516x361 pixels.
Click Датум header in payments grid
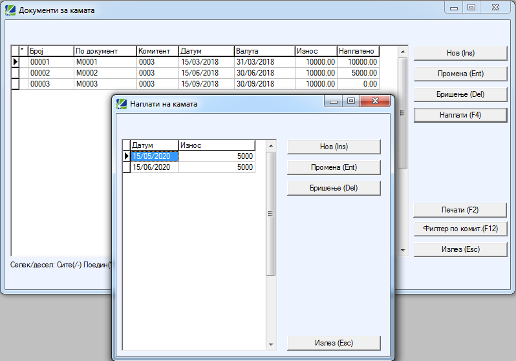pos(155,145)
